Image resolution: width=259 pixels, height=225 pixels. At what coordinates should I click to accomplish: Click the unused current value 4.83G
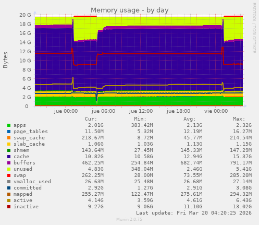[95, 169]
